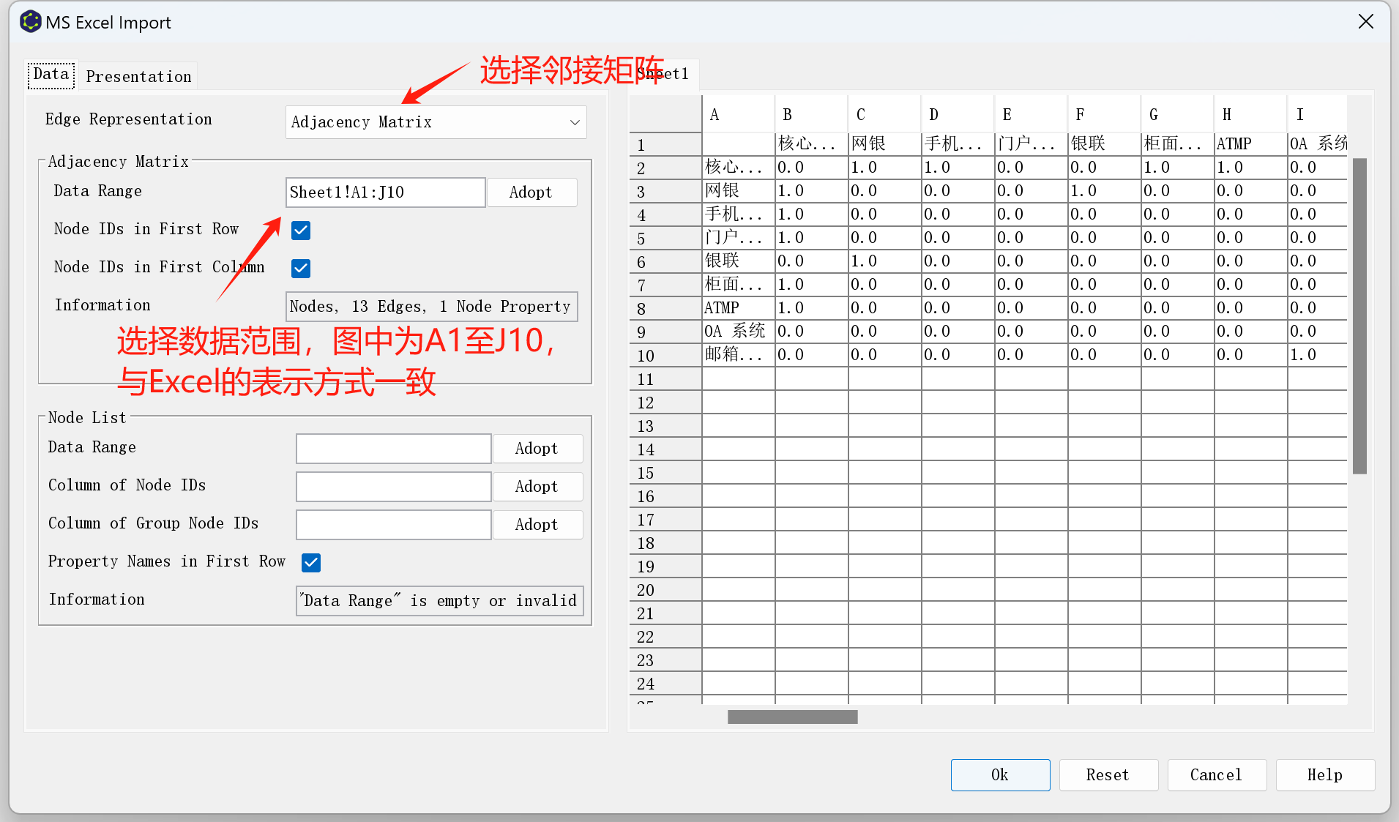
Task: Uncheck Property Names in First Row
Action: pos(311,563)
